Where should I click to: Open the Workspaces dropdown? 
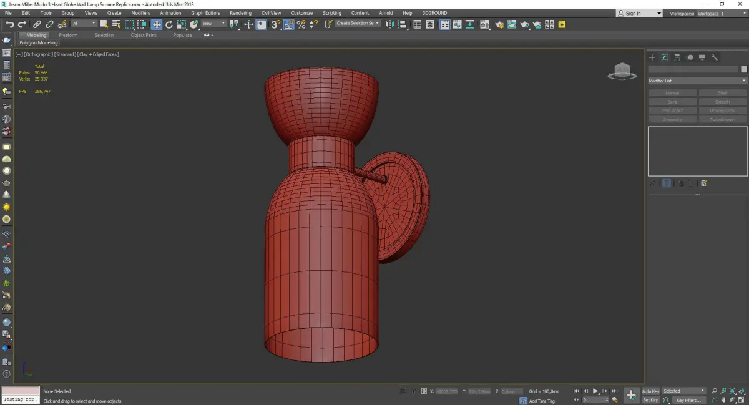721,13
